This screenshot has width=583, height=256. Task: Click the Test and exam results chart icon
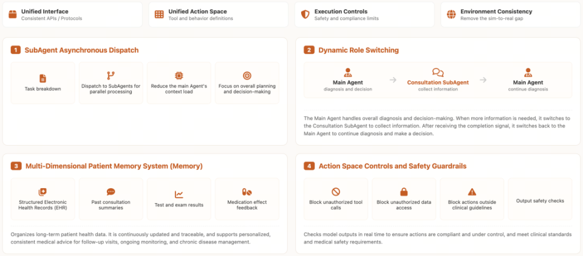coord(179,194)
